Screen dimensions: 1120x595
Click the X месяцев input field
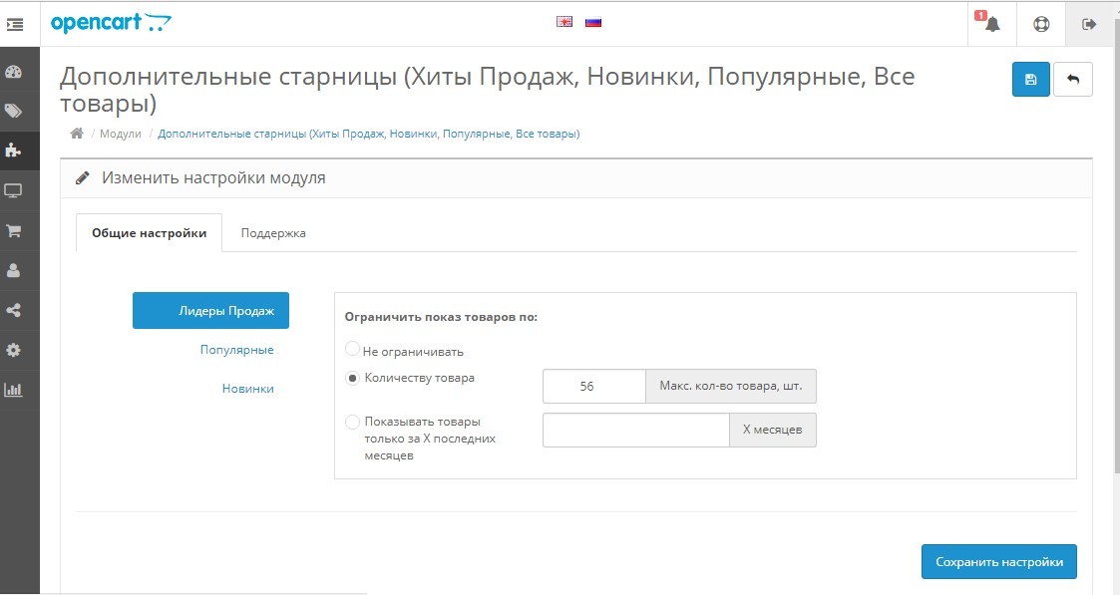tap(635, 431)
